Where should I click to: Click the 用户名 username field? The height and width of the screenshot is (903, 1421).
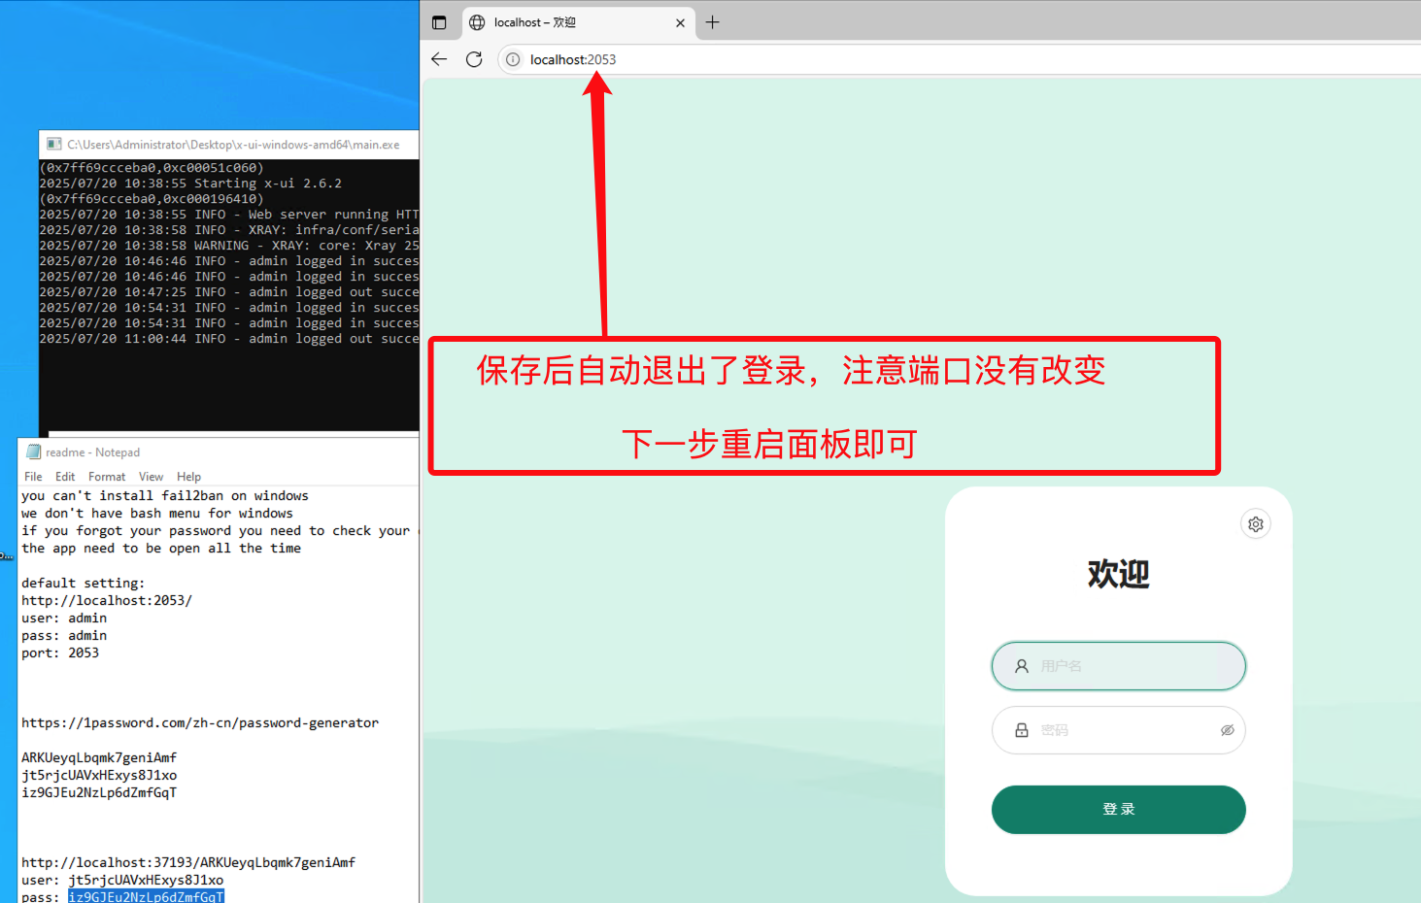click(1119, 666)
